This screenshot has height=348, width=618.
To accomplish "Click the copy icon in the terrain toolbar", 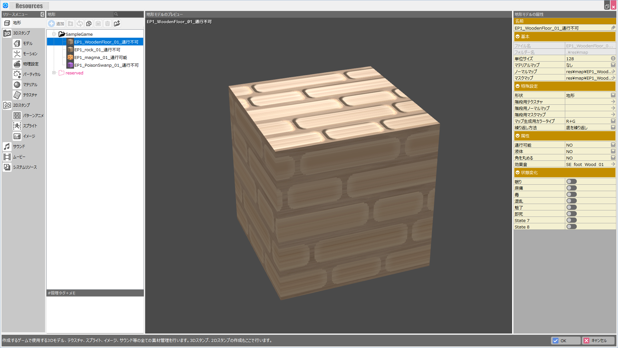I will click(x=89, y=24).
